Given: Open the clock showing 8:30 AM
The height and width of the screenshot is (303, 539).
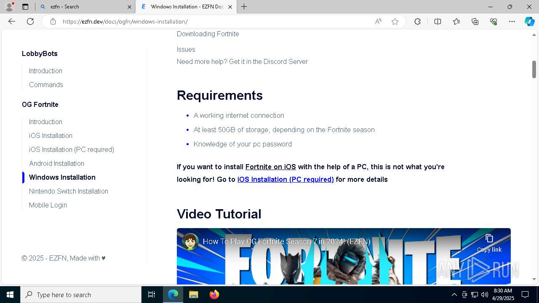Looking at the screenshot, I should (503, 295).
